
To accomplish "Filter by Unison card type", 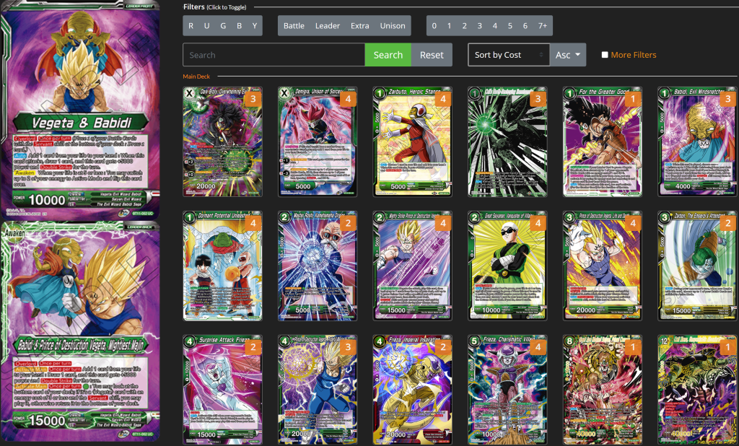I will pos(393,26).
